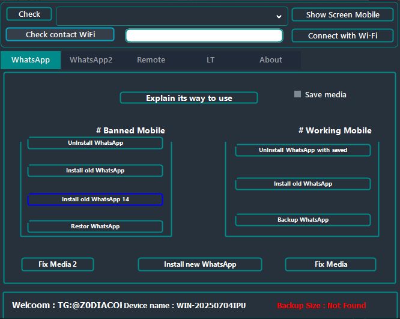Install old WhatsApp under Working Mobile
Screen dimensions: 400x319
tap(303, 184)
